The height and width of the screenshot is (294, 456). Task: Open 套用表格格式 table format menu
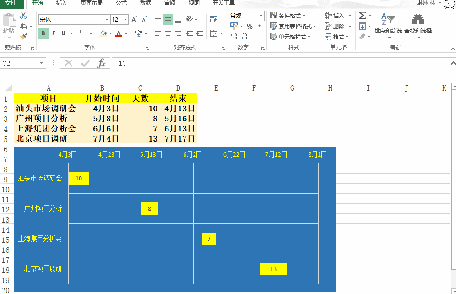(x=293, y=26)
